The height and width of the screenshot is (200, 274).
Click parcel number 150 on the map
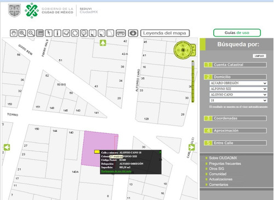pyautogui.click(x=37, y=129)
